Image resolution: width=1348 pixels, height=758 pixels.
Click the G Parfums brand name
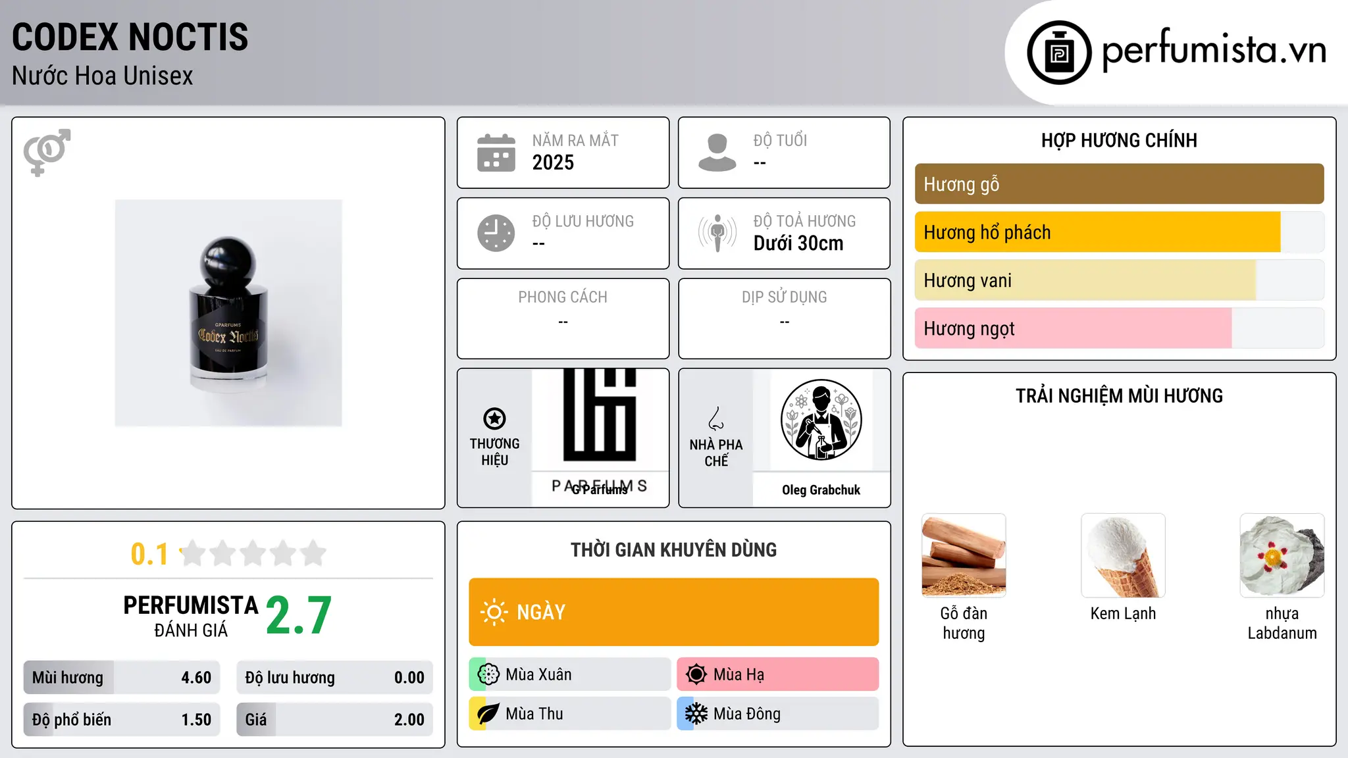[600, 490]
